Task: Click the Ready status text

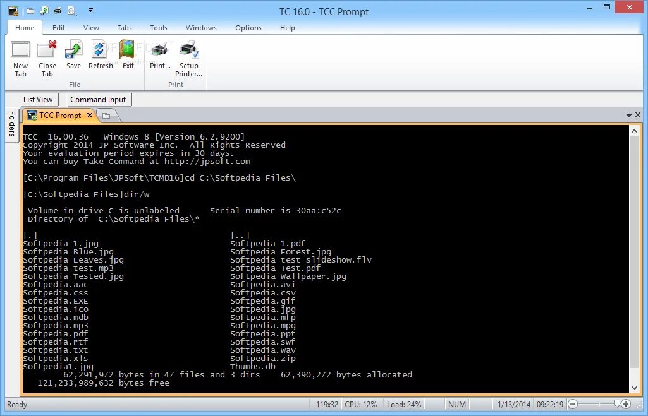Action: tap(17, 405)
